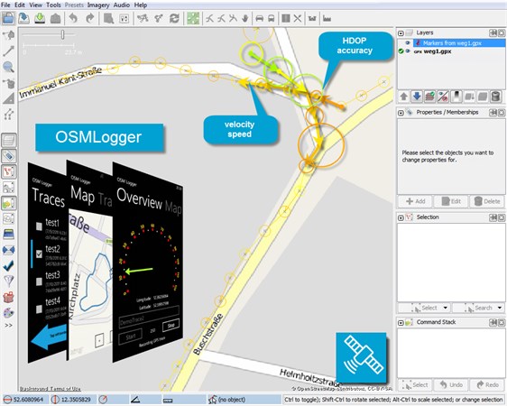Collapse the Selection panel
Image resolution: width=507 pixels, height=406 pixels.
(x=401, y=217)
